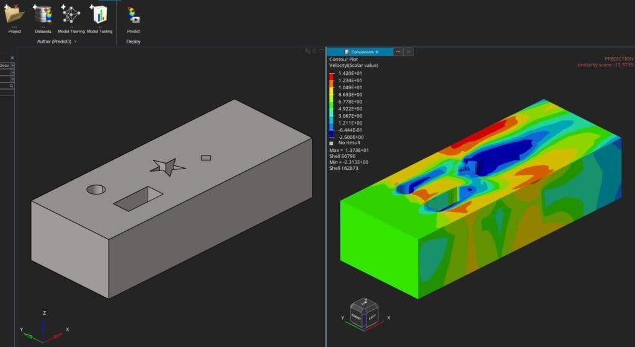Open the Model Testing tool
Viewport: 635px width, 347px height.
tap(100, 19)
